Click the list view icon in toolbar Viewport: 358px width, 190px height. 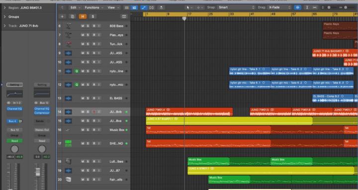pyautogui.click(x=126, y=7)
